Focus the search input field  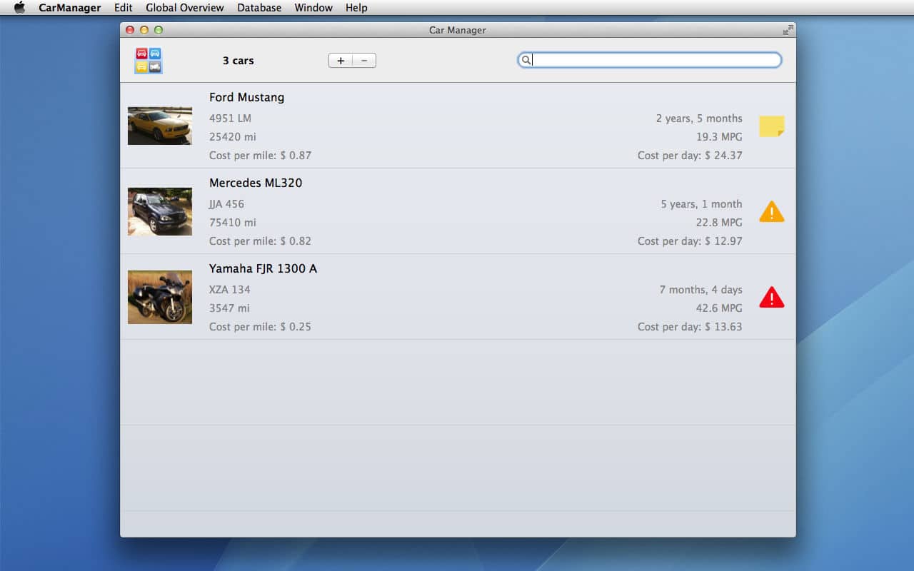coord(650,61)
